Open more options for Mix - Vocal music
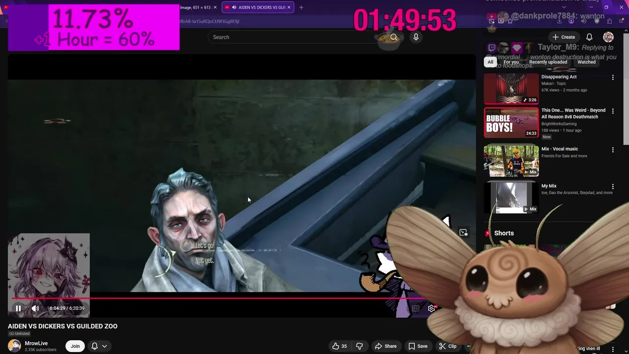Screen dimensions: 629x354 (613, 149)
